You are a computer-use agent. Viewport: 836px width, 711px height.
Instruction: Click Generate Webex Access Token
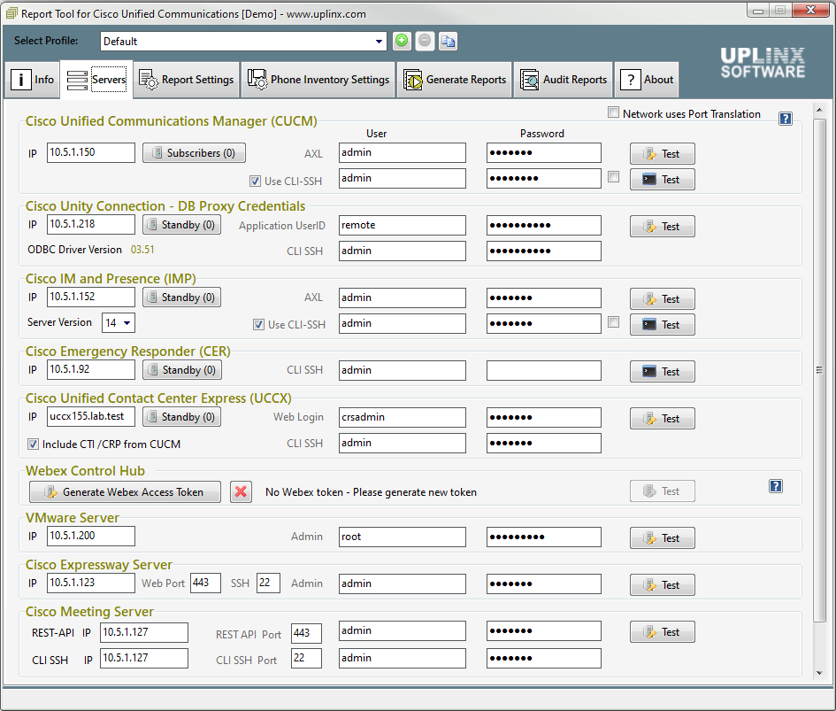(126, 491)
